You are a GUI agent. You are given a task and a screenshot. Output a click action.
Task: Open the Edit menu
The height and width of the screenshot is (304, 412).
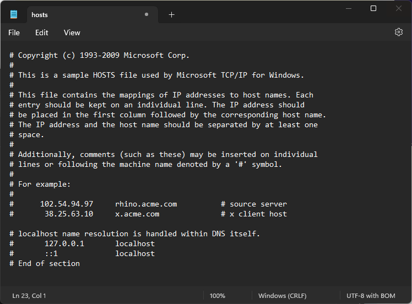pyautogui.click(x=41, y=32)
